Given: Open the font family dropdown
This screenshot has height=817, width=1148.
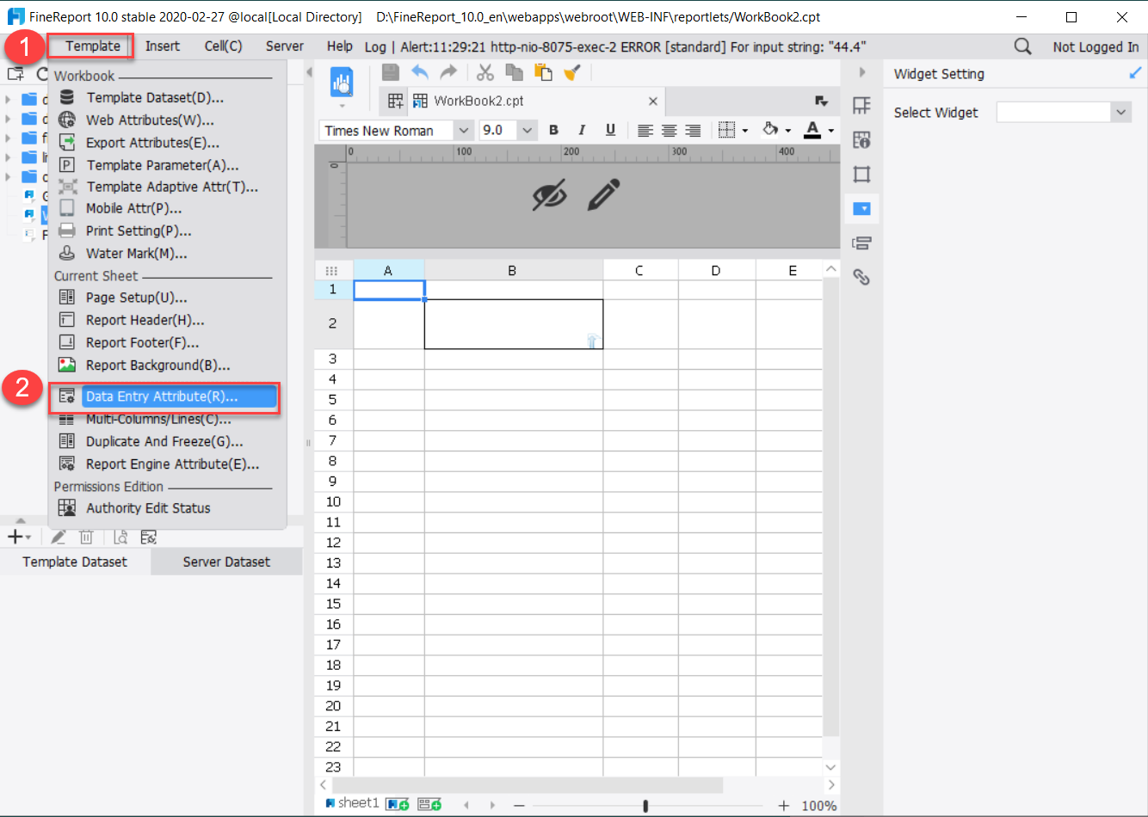Looking at the screenshot, I should pyautogui.click(x=464, y=130).
